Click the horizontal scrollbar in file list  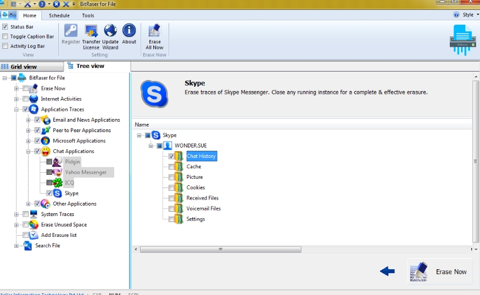221,249
